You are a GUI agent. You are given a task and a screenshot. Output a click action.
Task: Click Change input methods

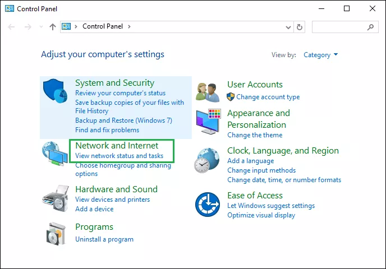(261, 170)
